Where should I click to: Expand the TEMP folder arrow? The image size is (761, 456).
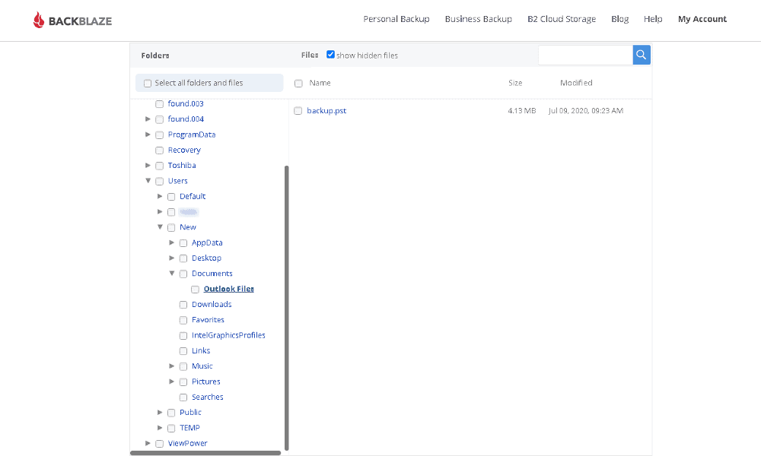(160, 428)
